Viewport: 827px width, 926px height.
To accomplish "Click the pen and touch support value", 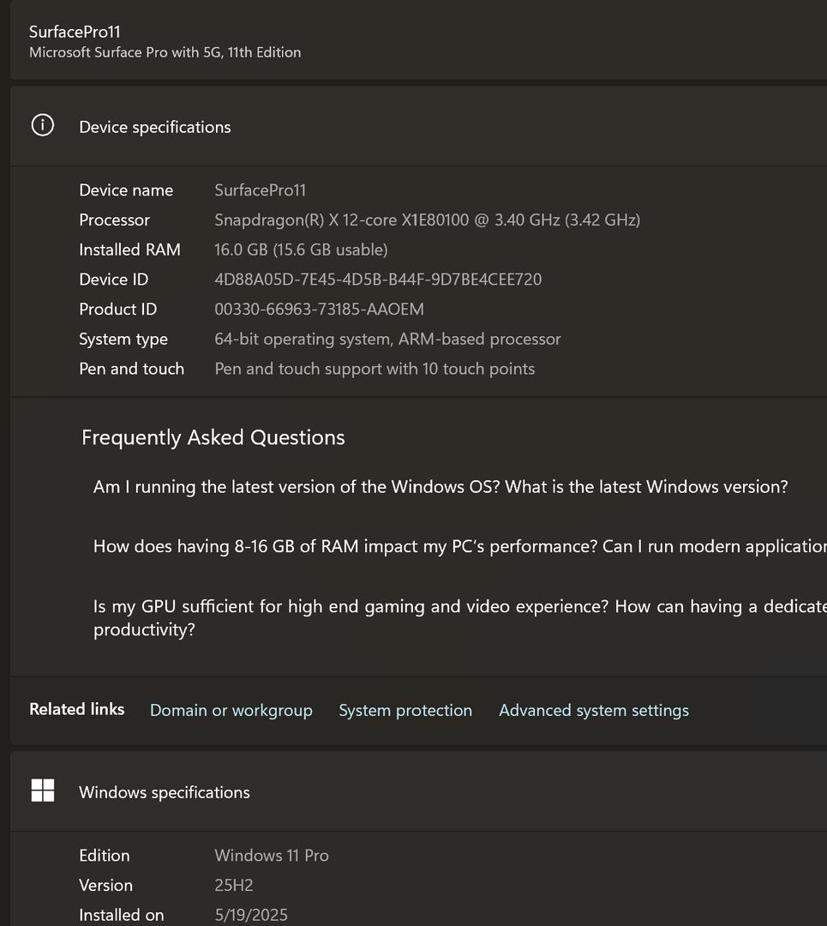I will 374,369.
